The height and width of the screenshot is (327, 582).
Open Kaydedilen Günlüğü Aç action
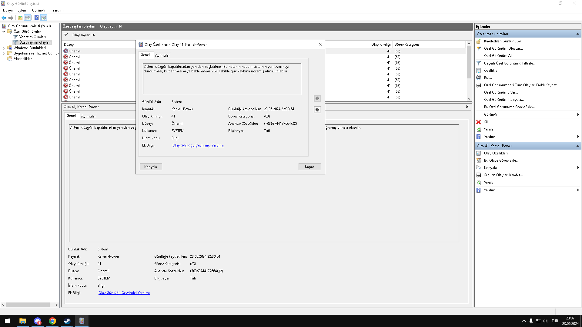[x=504, y=41]
